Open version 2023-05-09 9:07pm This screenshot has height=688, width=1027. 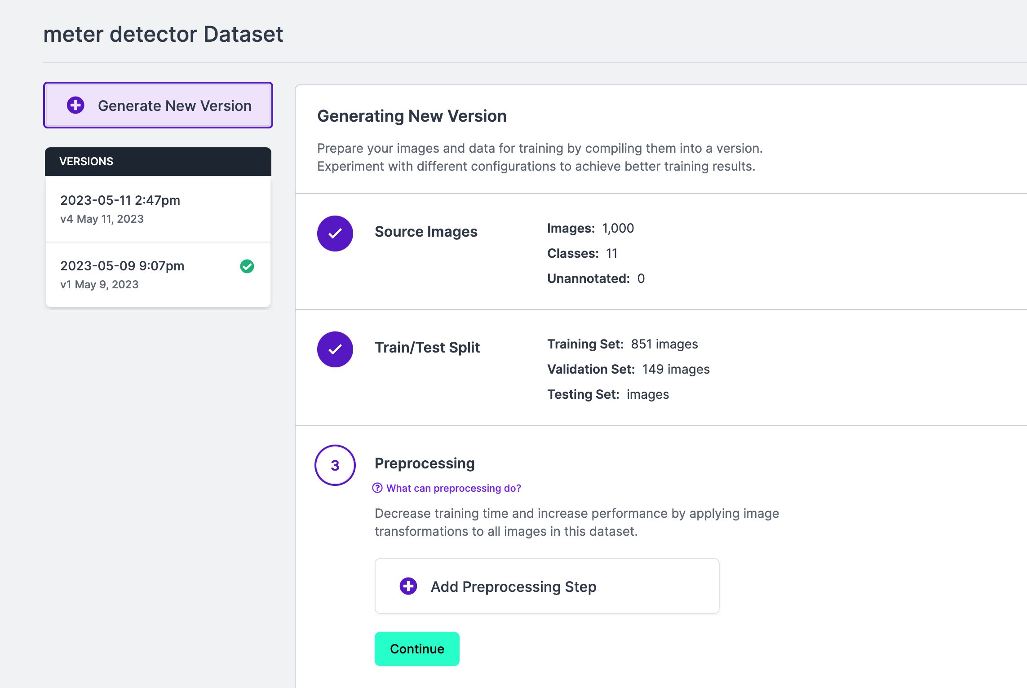click(x=158, y=275)
